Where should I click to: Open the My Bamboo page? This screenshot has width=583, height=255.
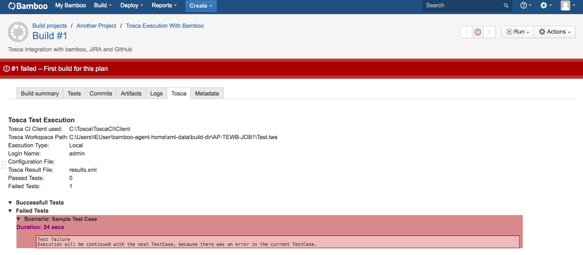point(71,5)
